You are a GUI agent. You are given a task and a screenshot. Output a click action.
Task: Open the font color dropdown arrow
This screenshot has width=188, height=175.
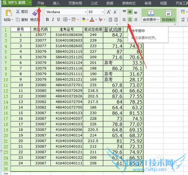[96, 20]
